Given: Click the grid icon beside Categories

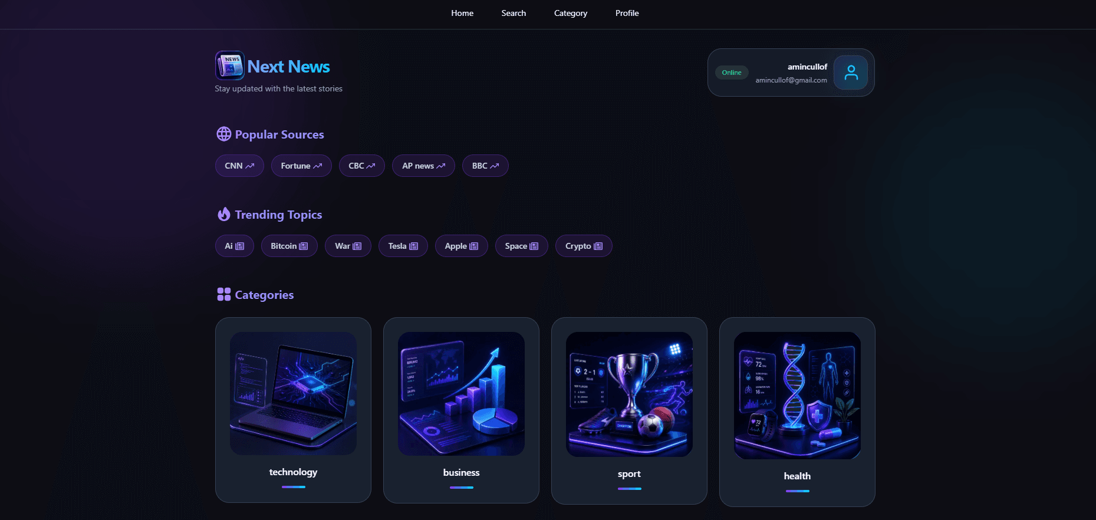Looking at the screenshot, I should tap(224, 294).
